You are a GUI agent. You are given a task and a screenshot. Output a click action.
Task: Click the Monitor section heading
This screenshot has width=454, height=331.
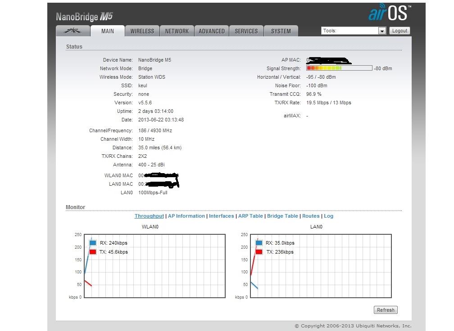point(75,207)
